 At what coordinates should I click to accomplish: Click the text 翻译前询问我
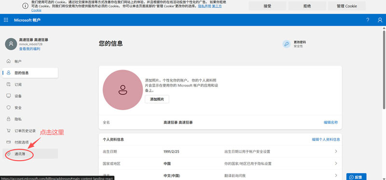(235, 176)
